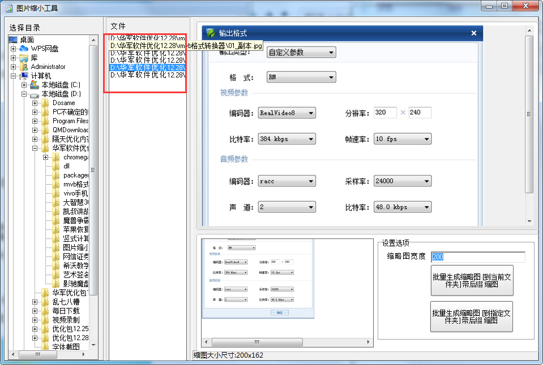Viewport: 543px width, 365px height.
Task: Click the 桌面 desktop icon in tree
Action: (x=13, y=40)
